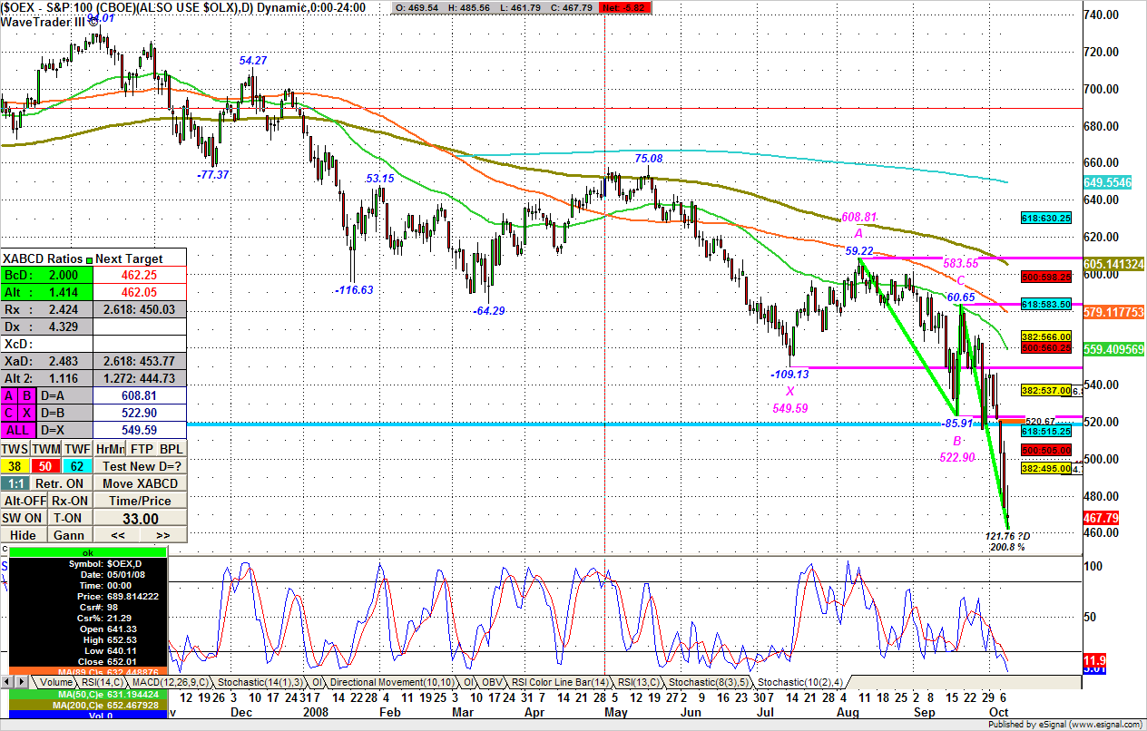The width and height of the screenshot is (1147, 731).
Task: Open the RSI(14,C) tab
Action: click(x=103, y=682)
